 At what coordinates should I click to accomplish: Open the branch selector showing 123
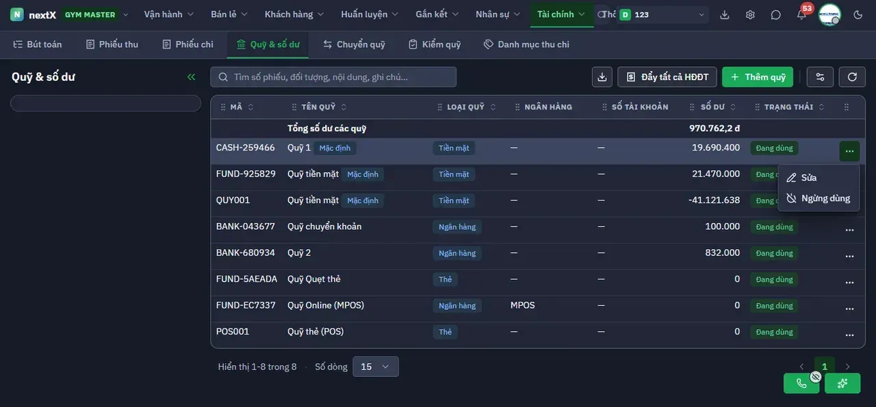click(x=662, y=14)
